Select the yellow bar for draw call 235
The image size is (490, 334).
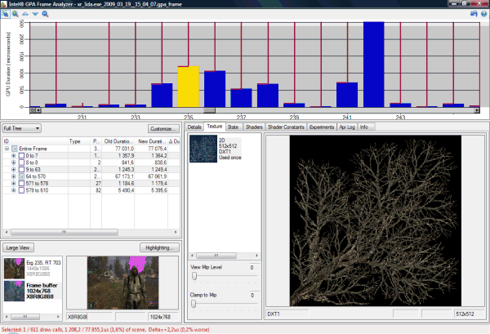(188, 87)
